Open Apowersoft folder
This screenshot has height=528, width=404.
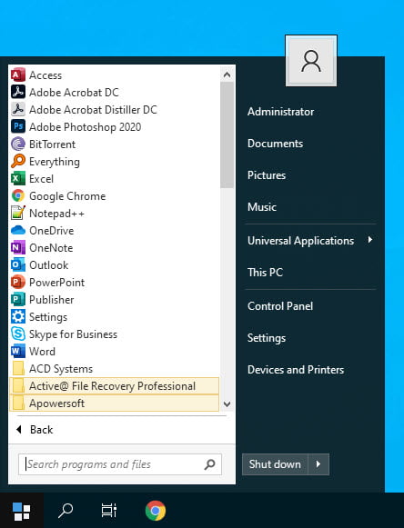tap(115, 403)
